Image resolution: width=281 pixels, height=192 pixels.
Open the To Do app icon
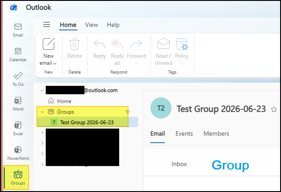point(18,79)
